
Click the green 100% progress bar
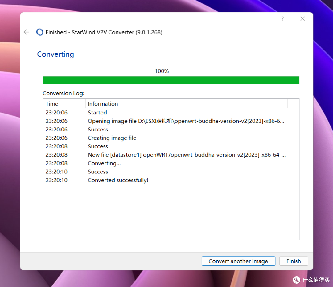pos(171,80)
